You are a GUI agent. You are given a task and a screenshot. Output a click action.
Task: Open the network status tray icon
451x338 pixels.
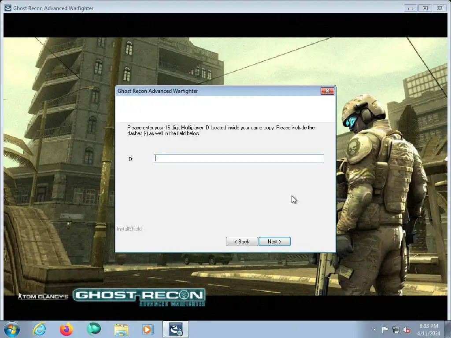(396, 330)
